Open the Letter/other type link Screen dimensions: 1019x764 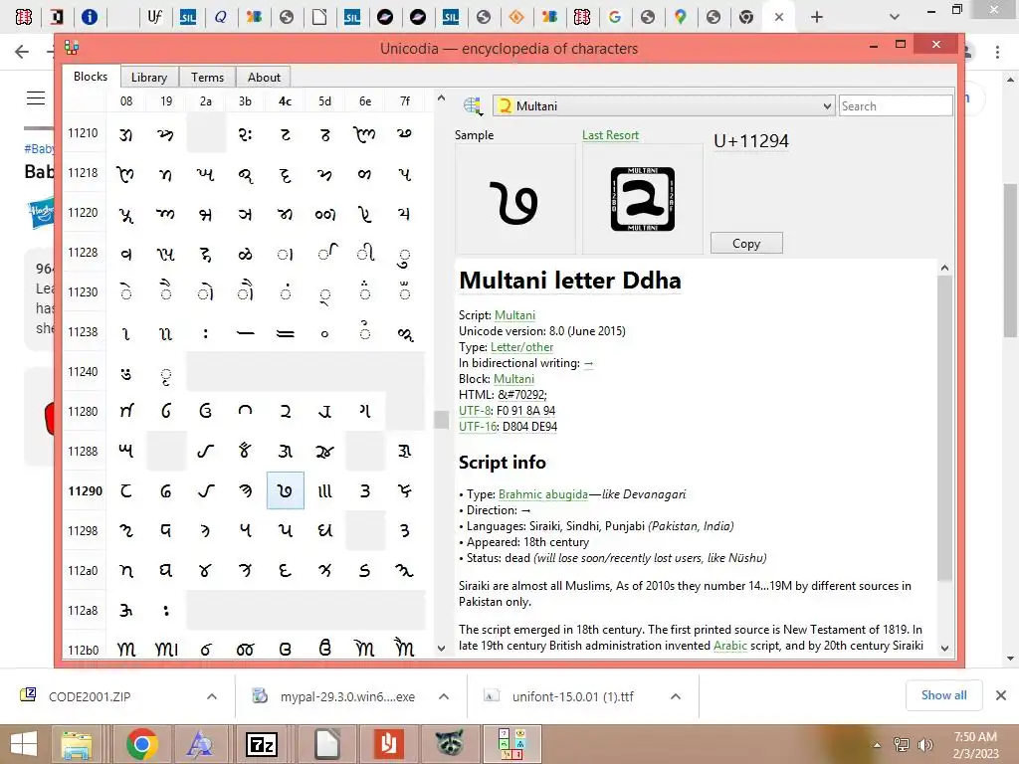point(521,347)
